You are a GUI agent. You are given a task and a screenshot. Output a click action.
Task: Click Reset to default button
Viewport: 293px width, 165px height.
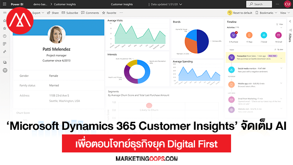coord(240,13)
